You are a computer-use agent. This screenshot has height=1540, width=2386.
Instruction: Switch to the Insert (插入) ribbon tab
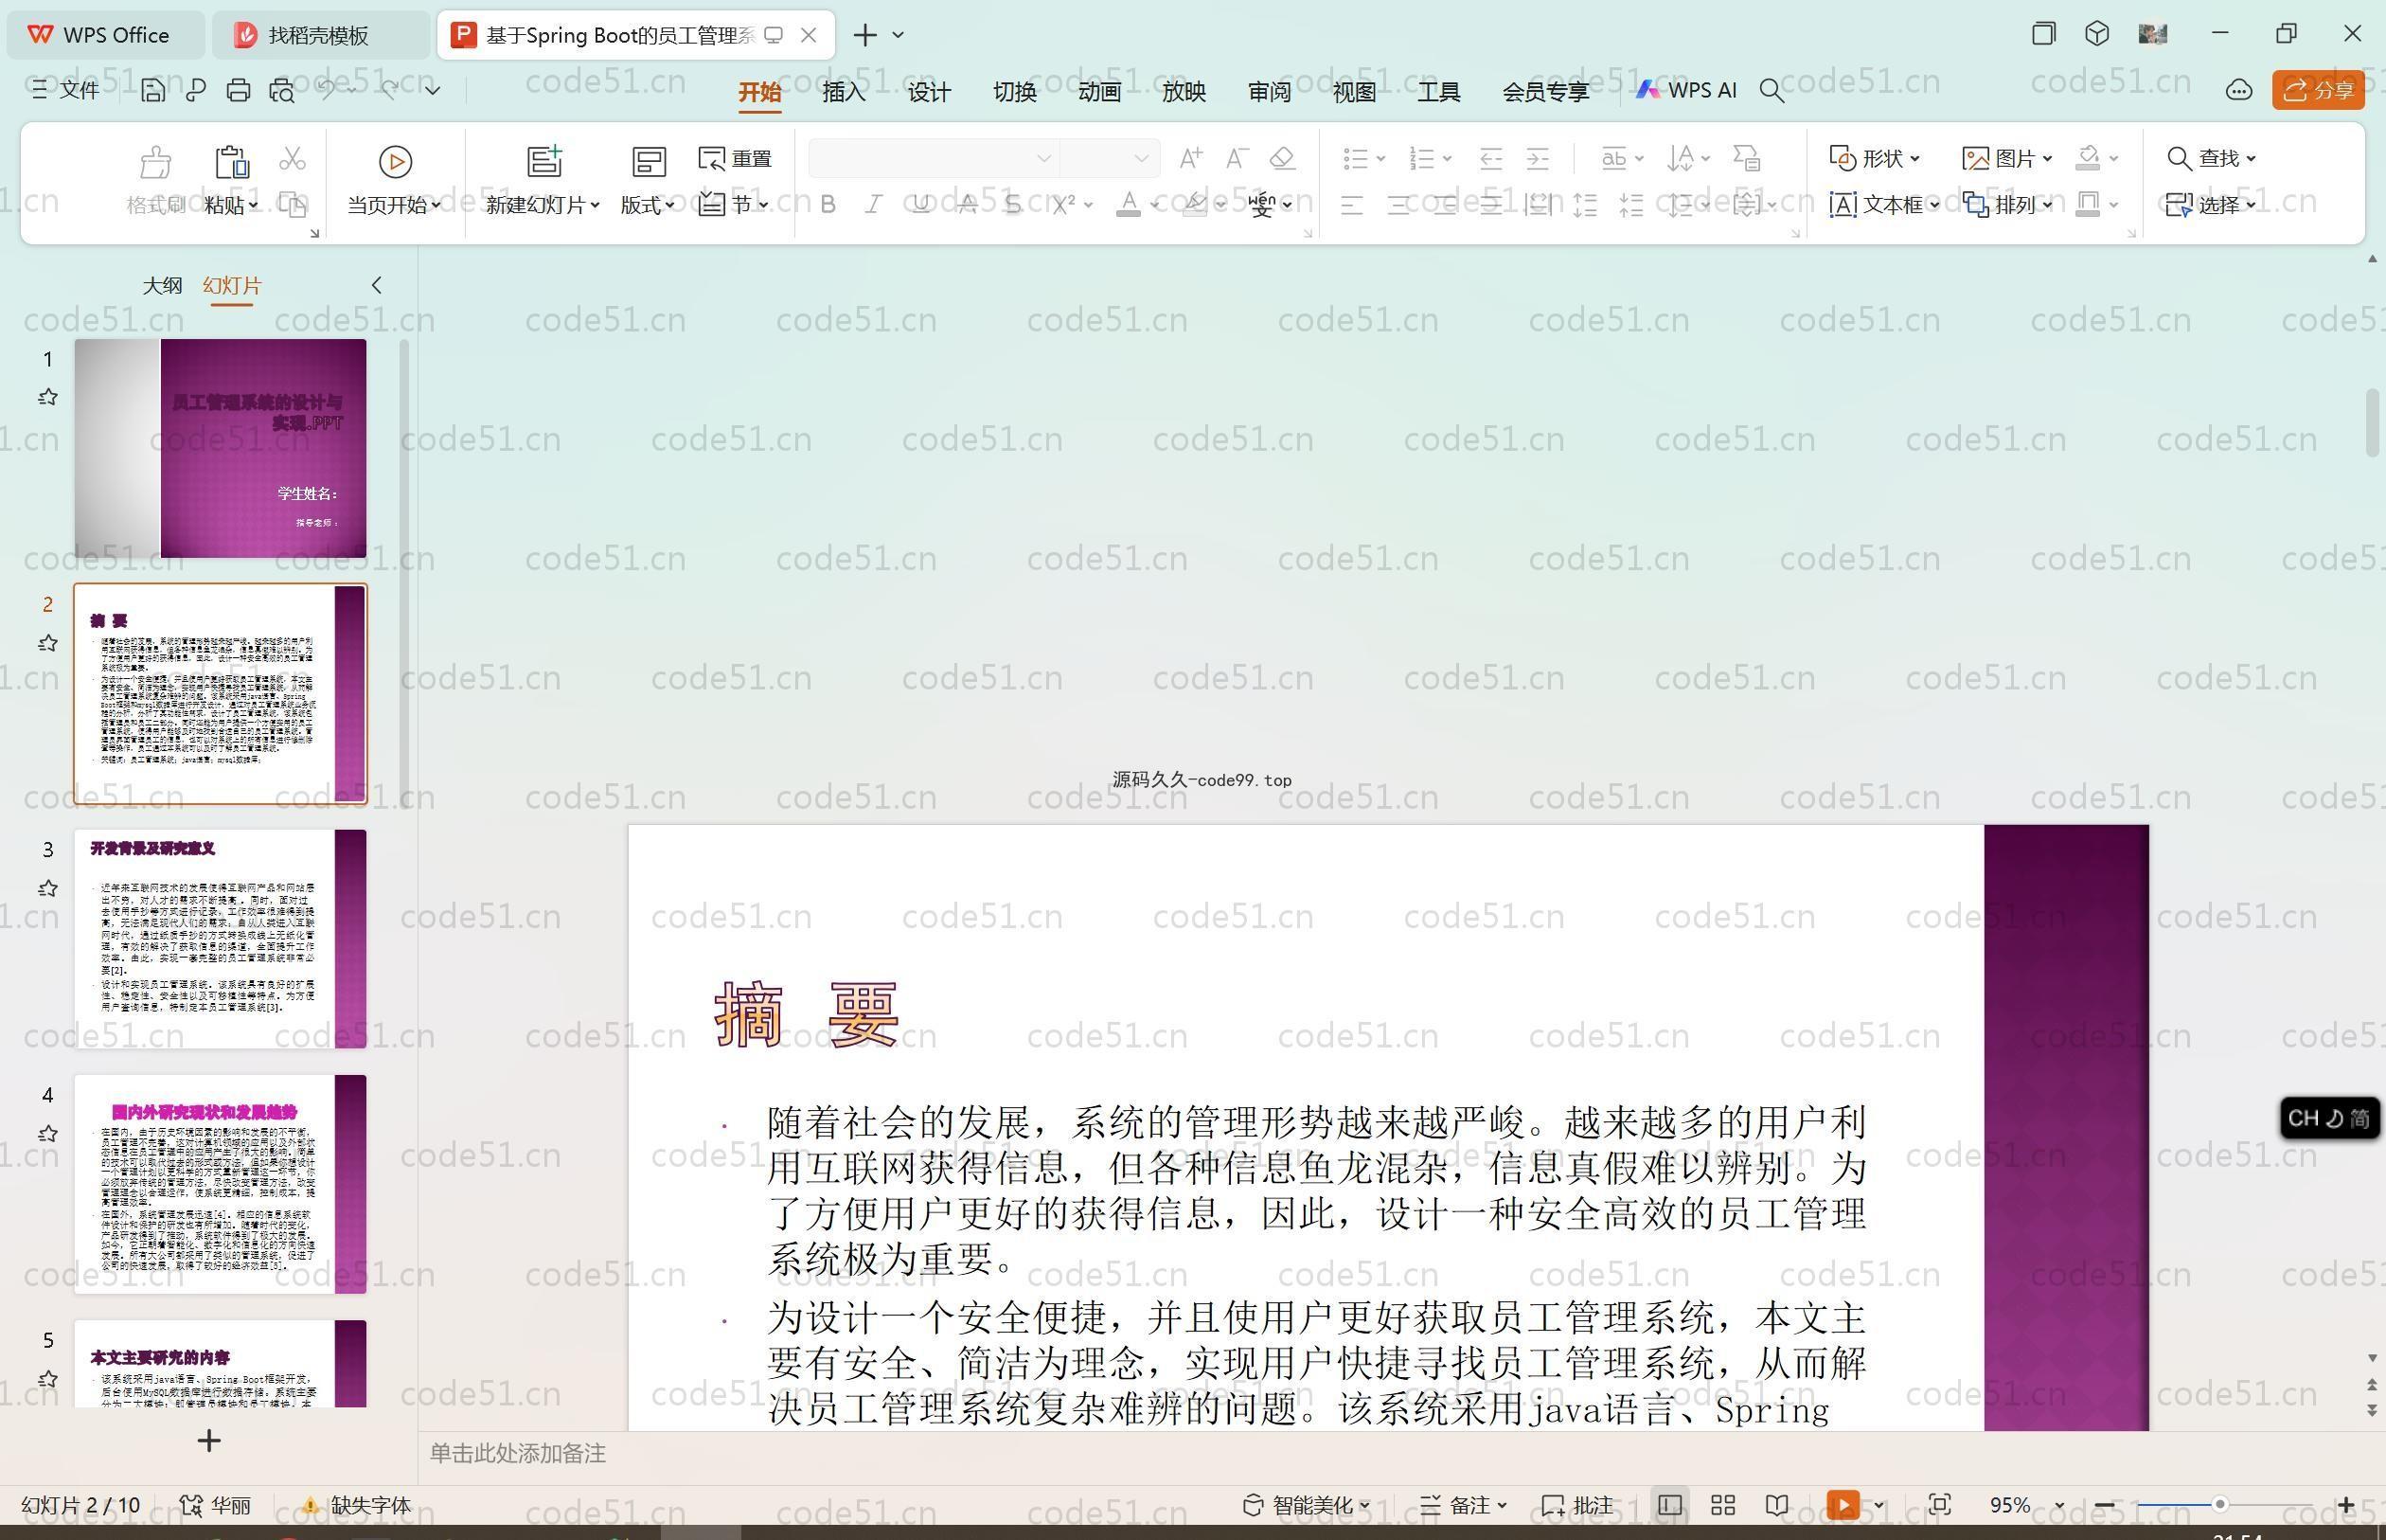tap(843, 92)
